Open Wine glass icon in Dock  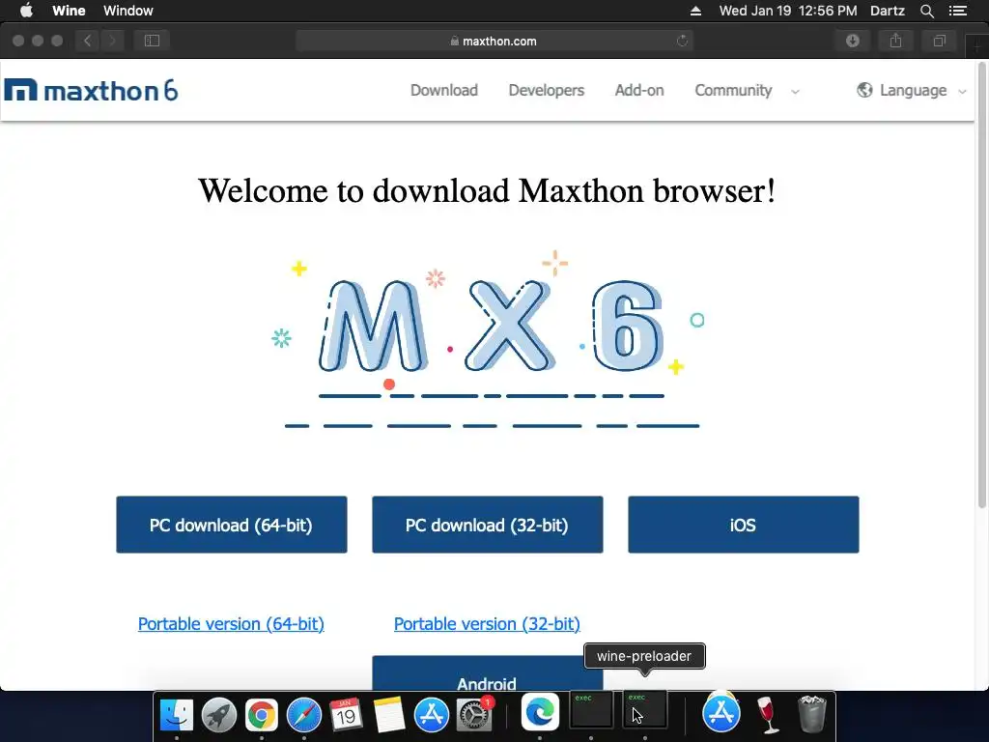click(767, 714)
